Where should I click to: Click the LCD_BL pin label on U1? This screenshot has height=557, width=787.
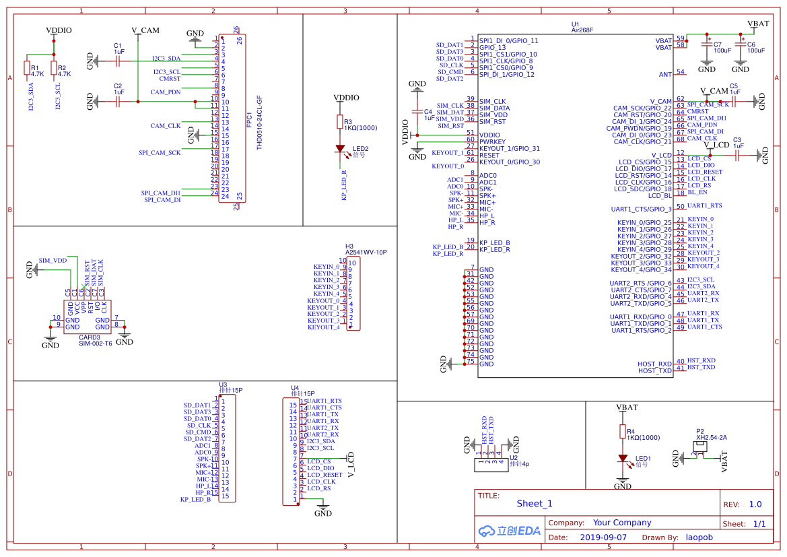click(x=660, y=196)
